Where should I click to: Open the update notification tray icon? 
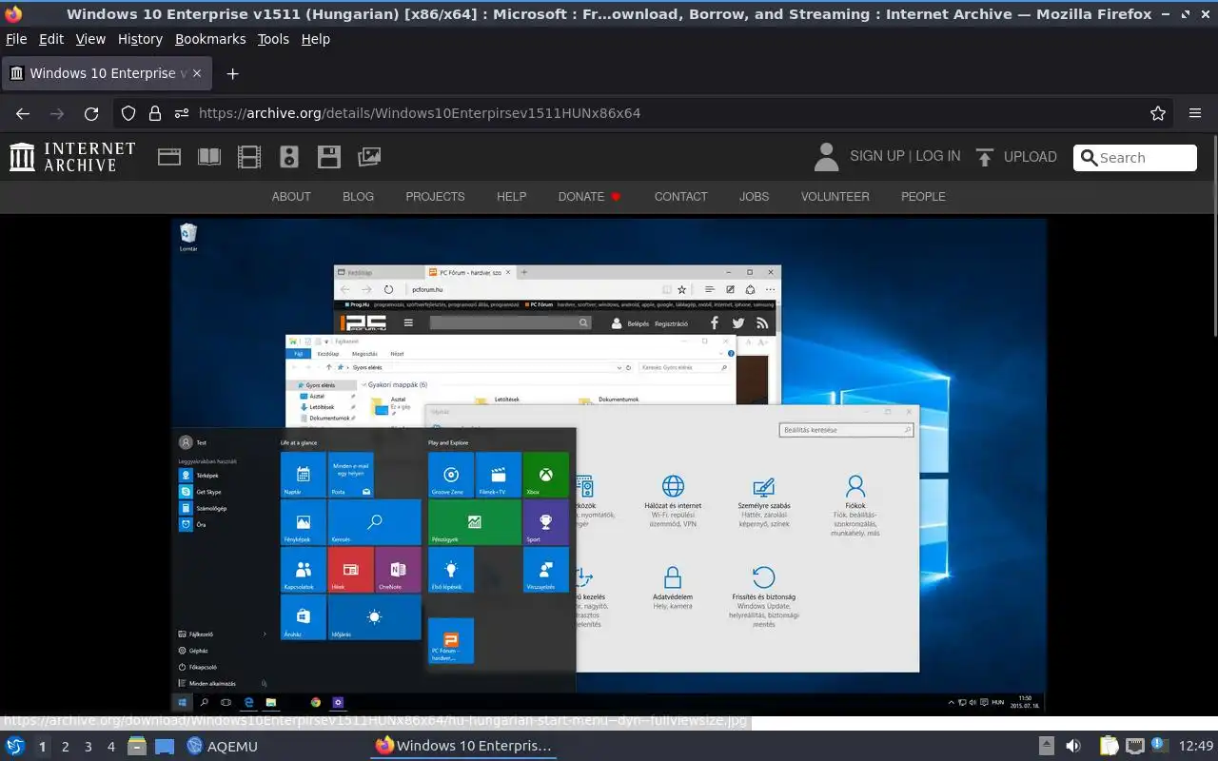(x=1159, y=745)
